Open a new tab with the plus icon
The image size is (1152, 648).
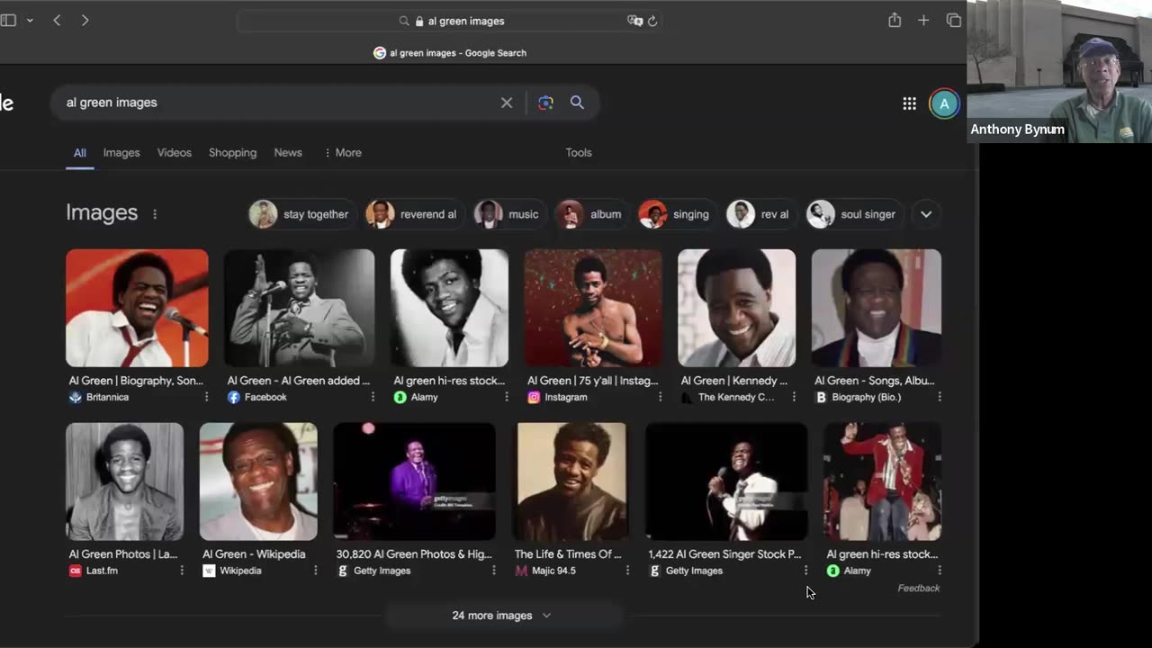923,20
